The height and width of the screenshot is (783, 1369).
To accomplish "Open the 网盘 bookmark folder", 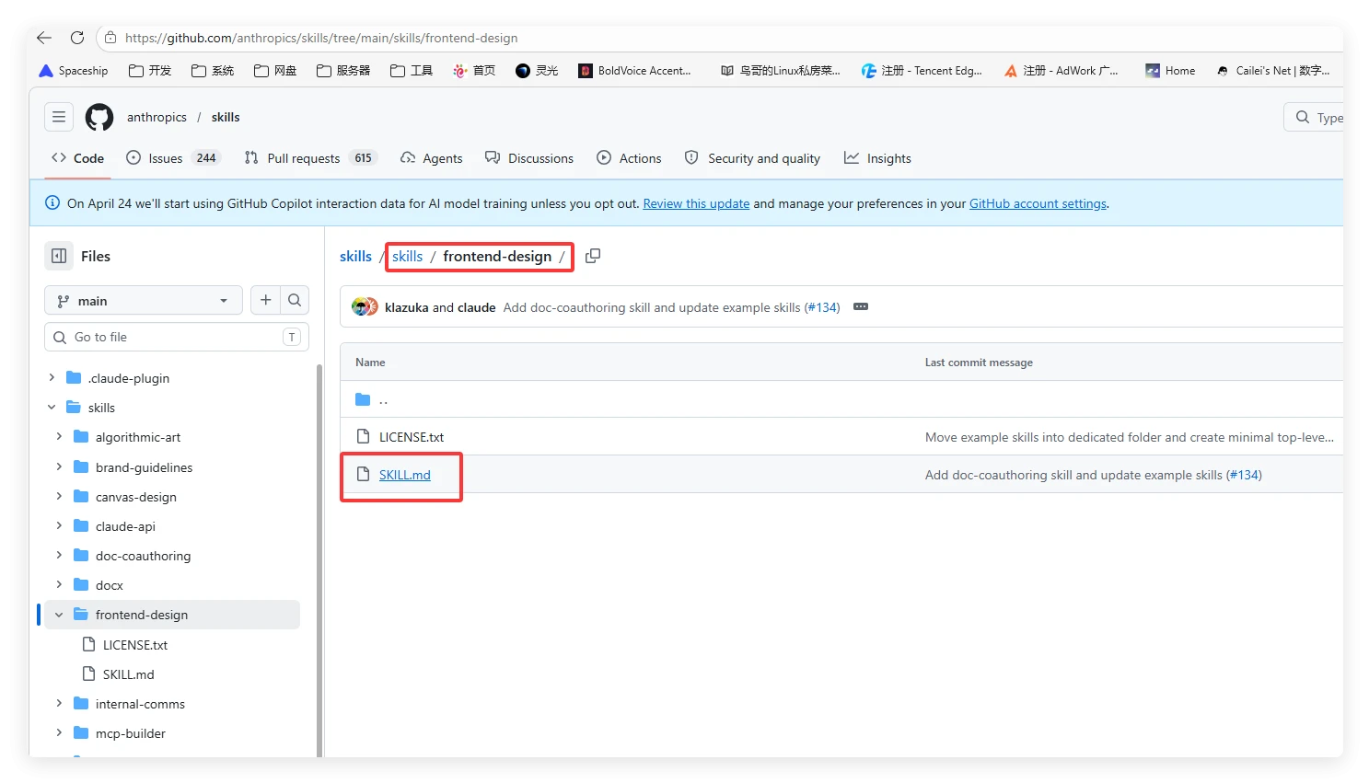I will [x=276, y=71].
